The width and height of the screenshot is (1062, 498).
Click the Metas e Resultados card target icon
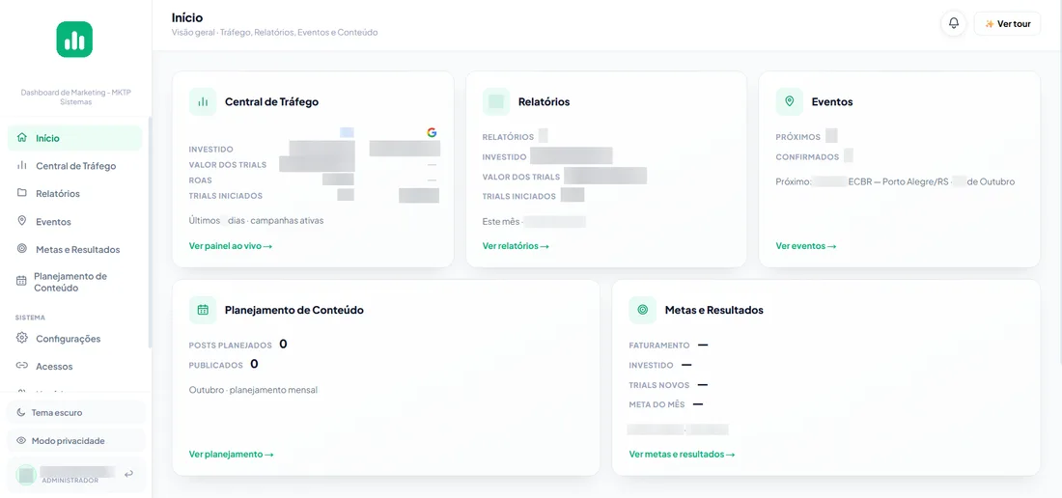(x=643, y=310)
